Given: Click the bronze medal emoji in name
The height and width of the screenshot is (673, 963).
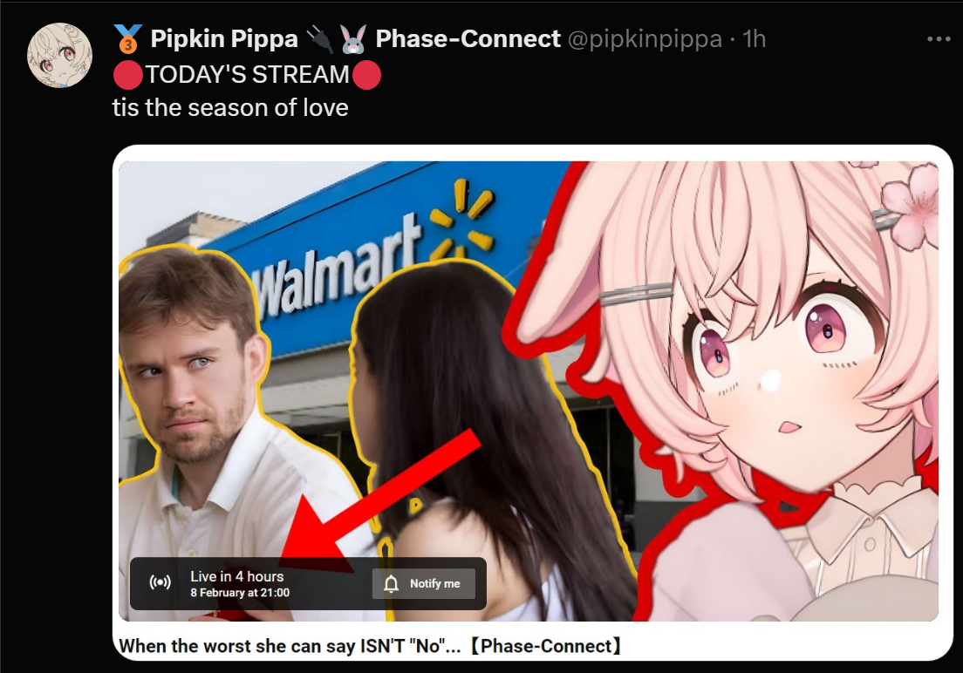Looking at the screenshot, I should (128, 38).
